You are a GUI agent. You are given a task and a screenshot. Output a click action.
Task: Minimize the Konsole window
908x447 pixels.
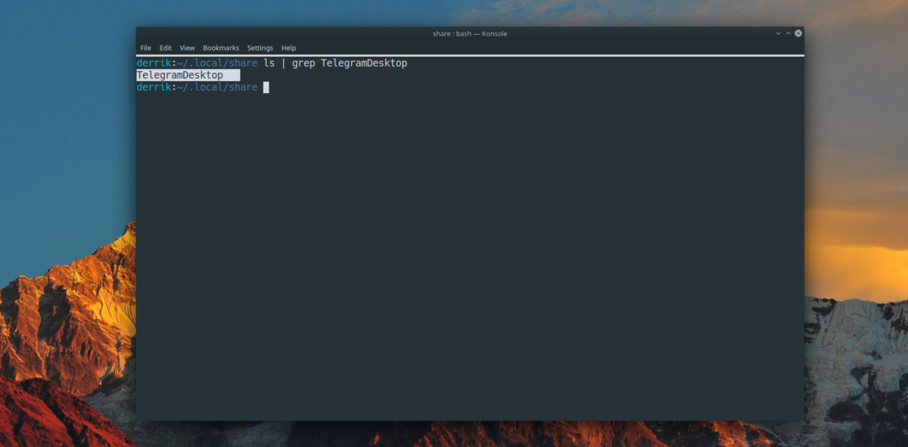coord(778,33)
